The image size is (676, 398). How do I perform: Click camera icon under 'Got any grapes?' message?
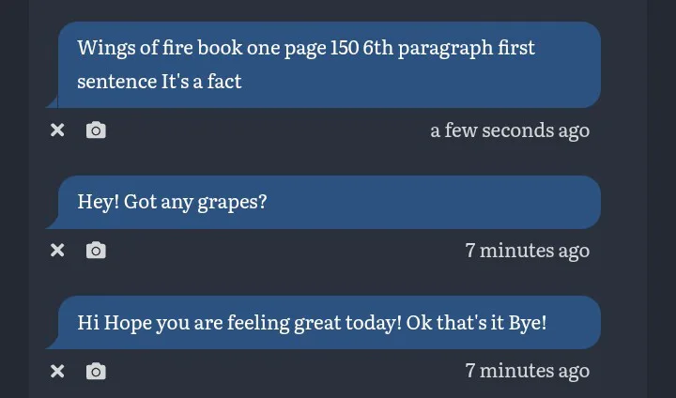point(96,250)
